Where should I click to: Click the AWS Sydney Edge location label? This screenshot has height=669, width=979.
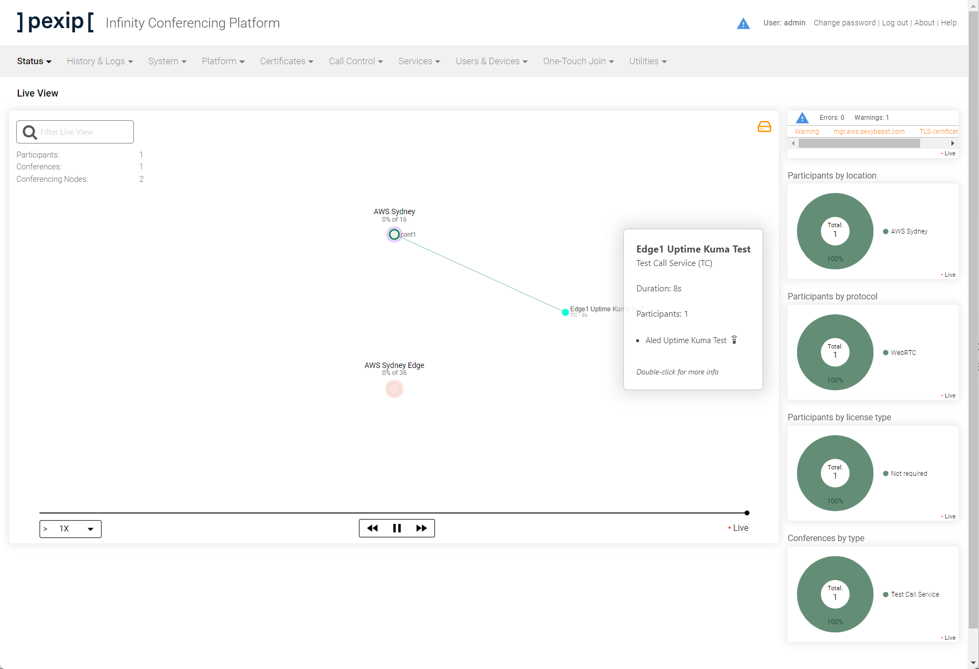pos(395,365)
